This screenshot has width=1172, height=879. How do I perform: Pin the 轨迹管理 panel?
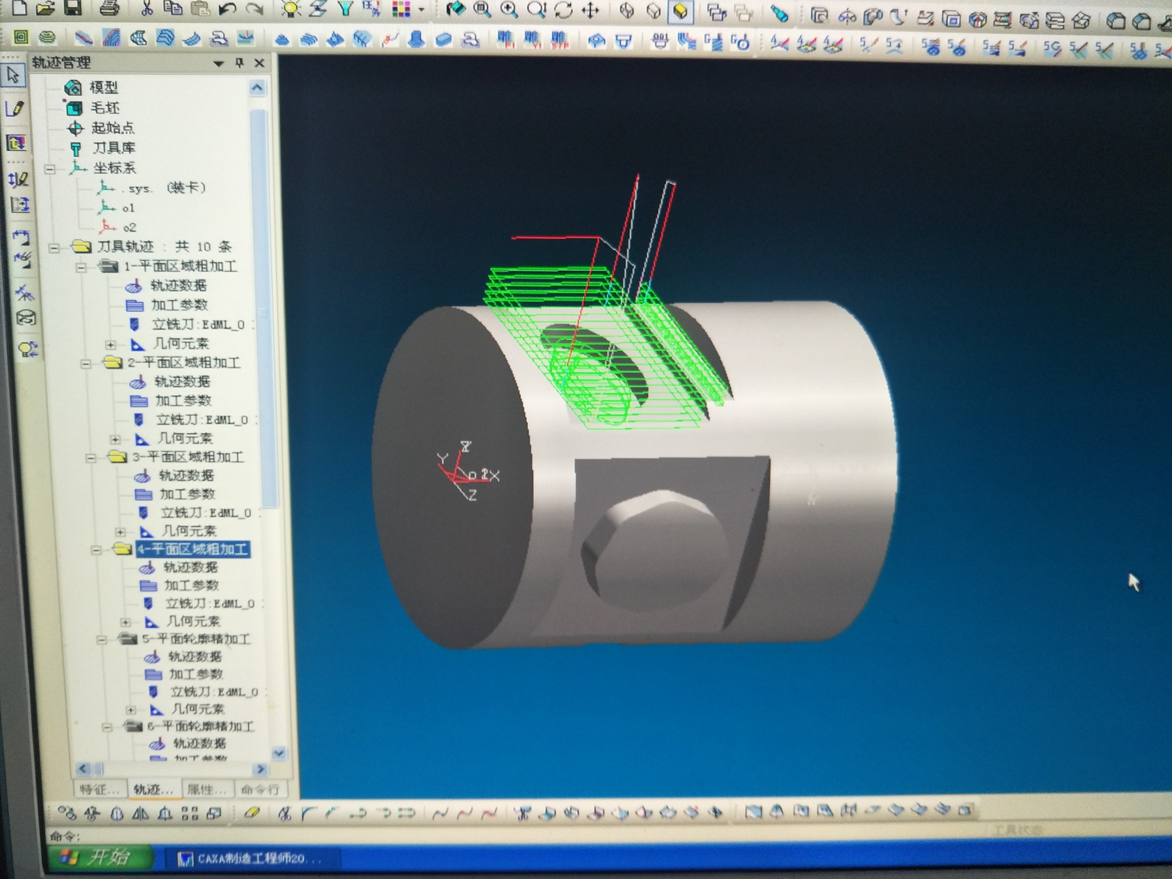point(240,63)
